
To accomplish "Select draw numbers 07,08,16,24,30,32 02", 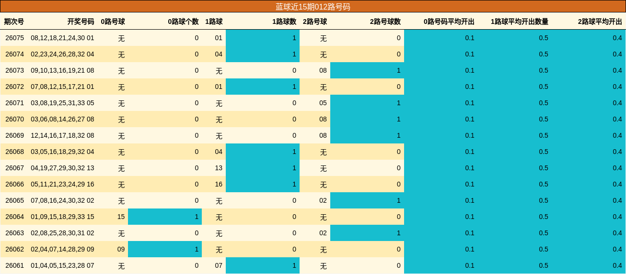I will (x=62, y=200).
